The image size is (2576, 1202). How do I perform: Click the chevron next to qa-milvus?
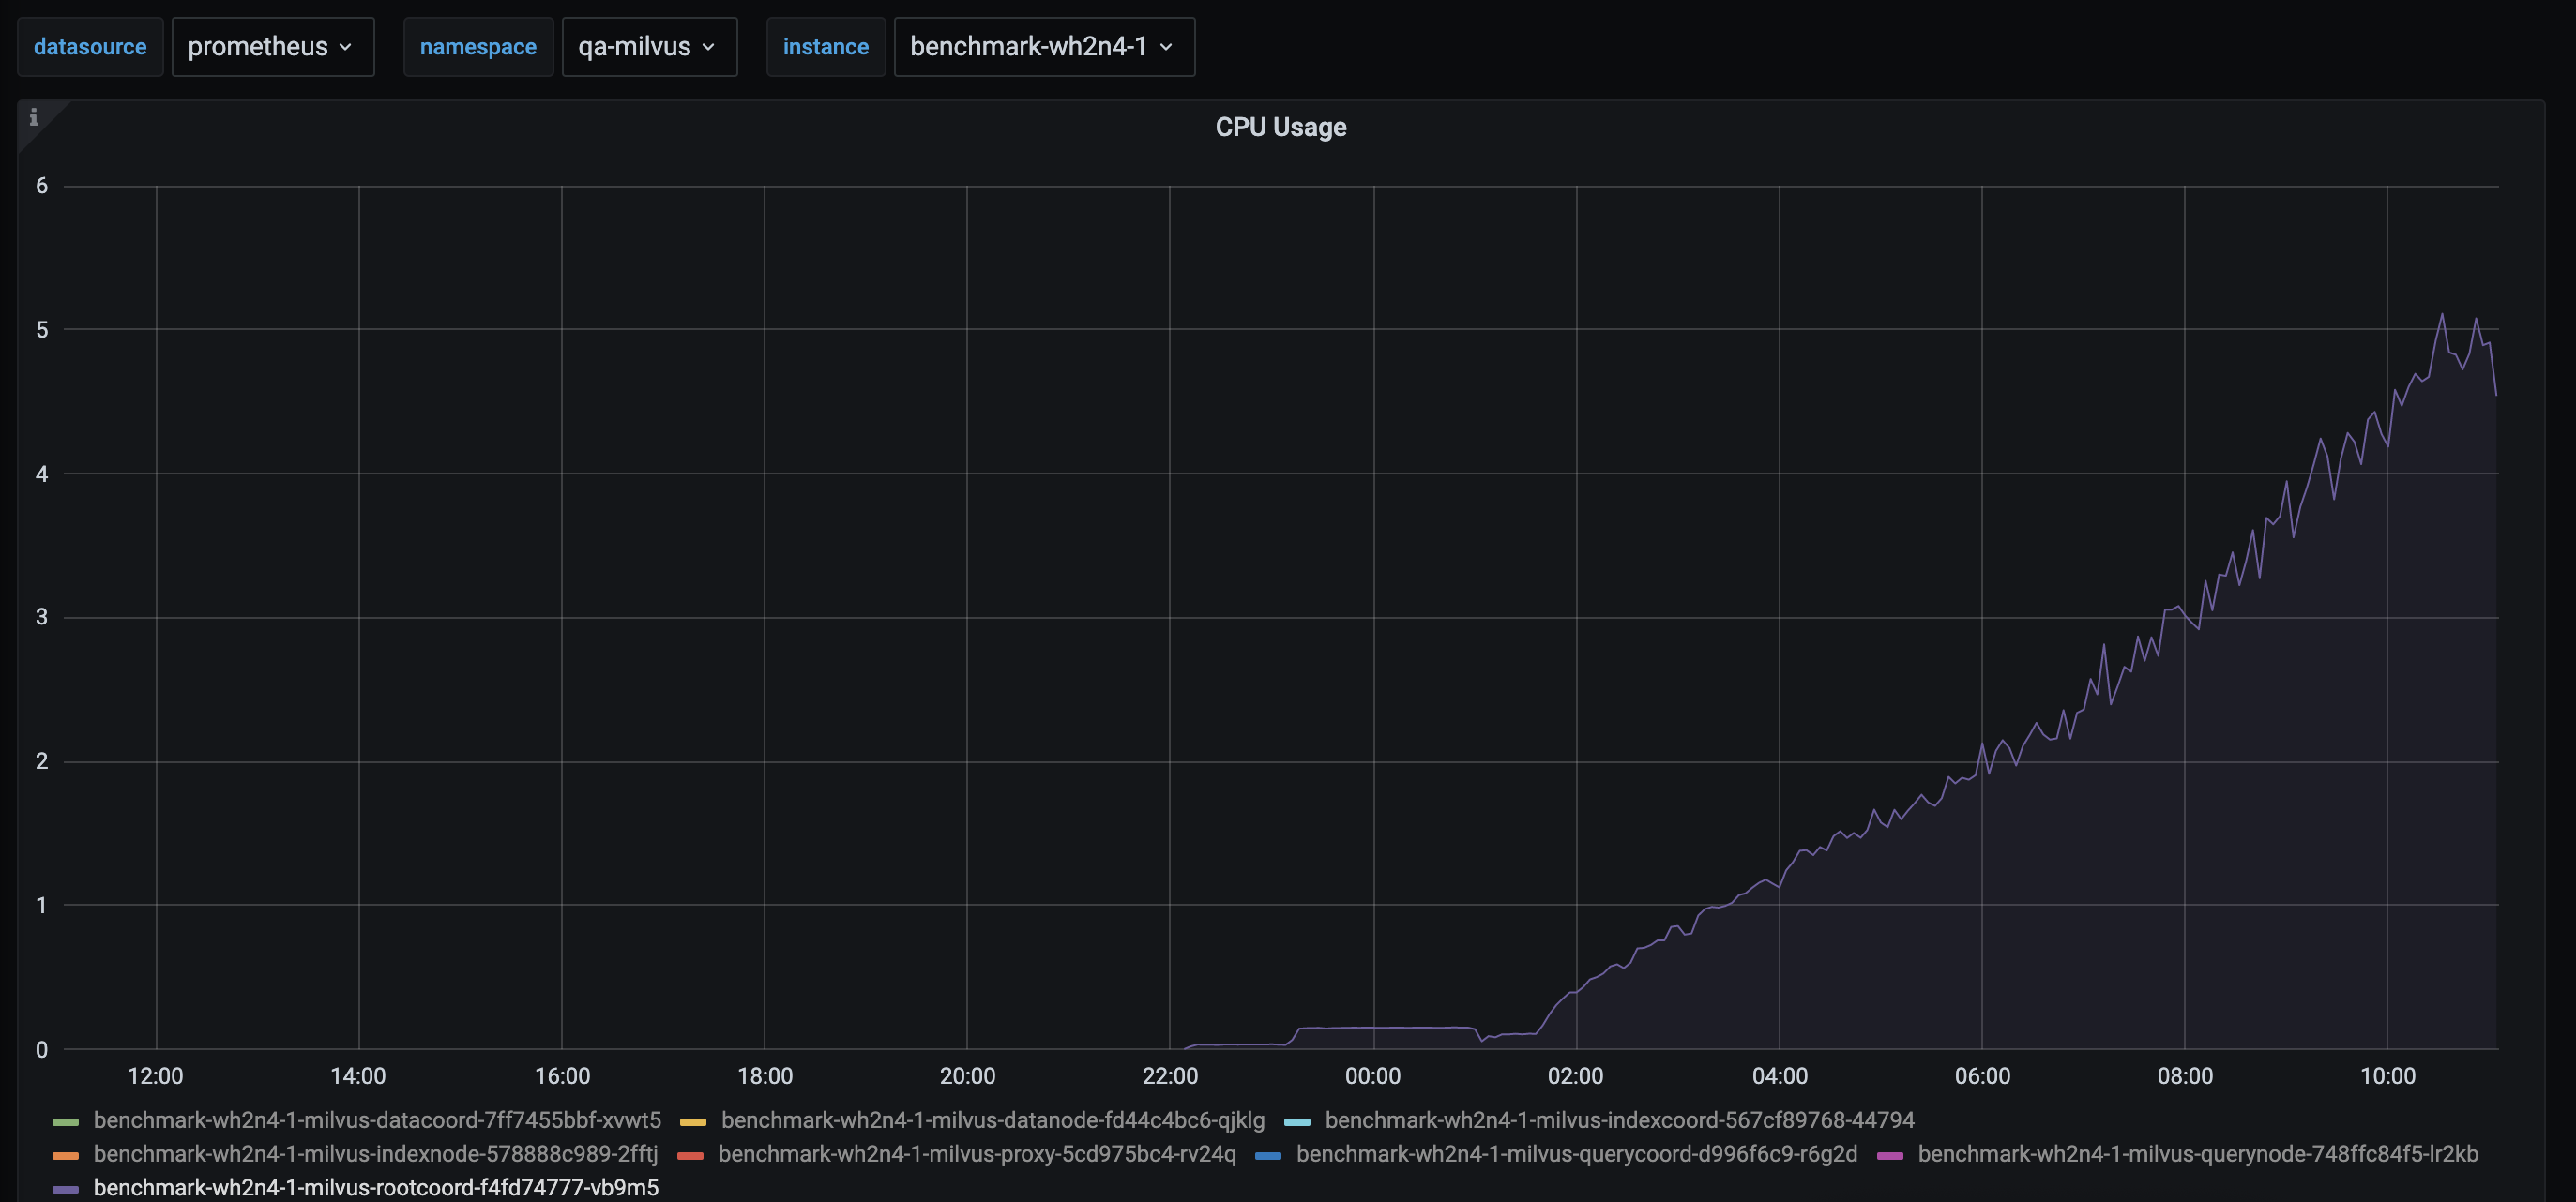tap(710, 46)
